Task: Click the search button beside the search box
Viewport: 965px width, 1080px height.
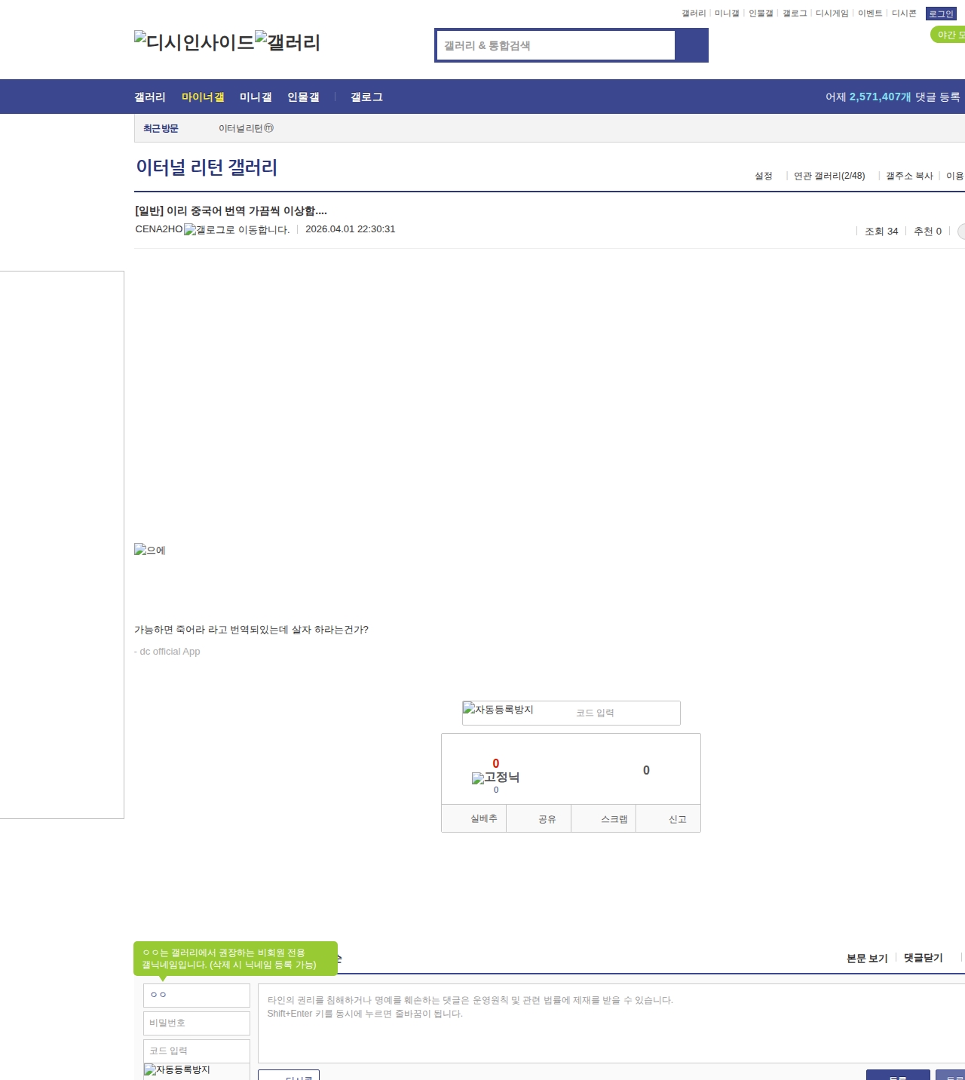Action: coord(691,45)
